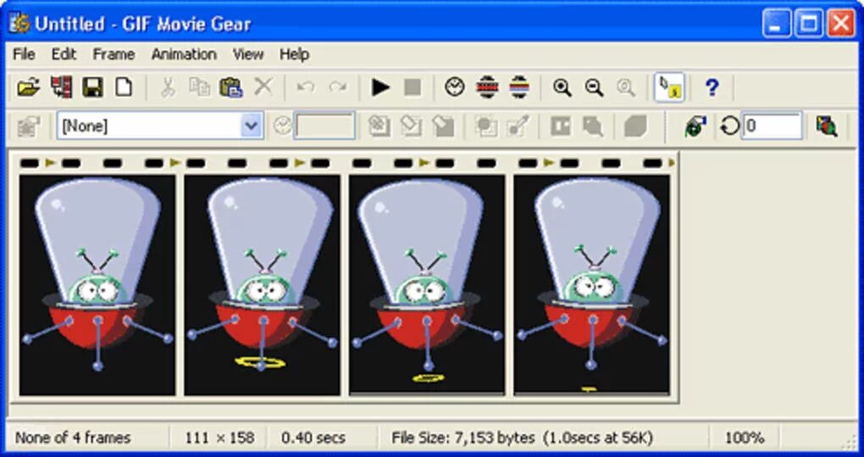This screenshot has height=457, width=864.
Task: Click the '111 × 158' dimensions status text
Action: tap(220, 438)
